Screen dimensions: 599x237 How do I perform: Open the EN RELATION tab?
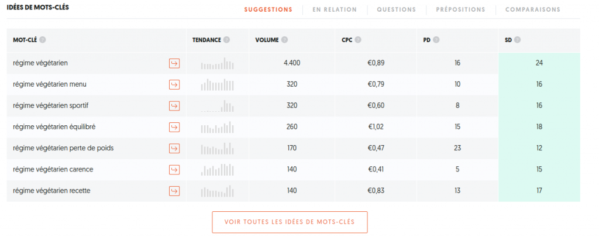[335, 9]
